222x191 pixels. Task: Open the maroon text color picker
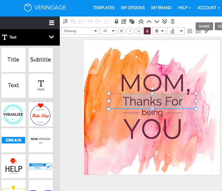[147, 31]
